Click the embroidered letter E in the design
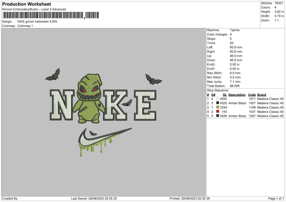Viewport: 286px width, 202px height. 145,105
